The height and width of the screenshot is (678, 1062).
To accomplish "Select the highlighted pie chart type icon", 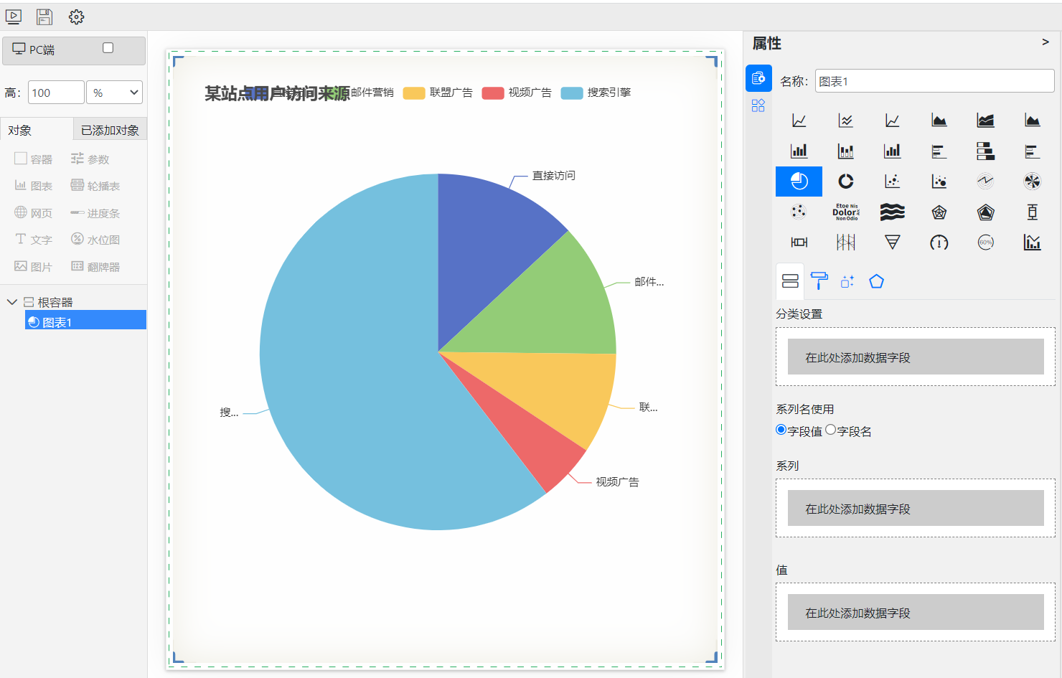I will 799,182.
